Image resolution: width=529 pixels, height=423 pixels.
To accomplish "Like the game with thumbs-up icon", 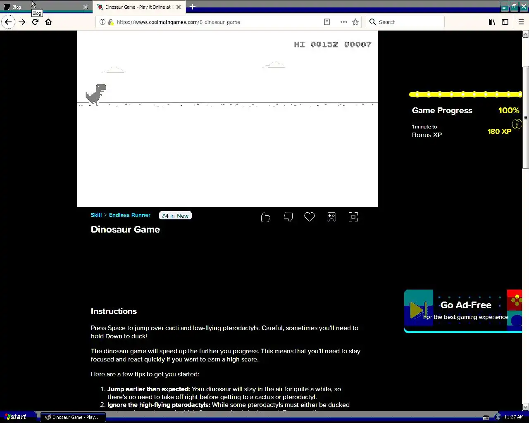I will 265,217.
